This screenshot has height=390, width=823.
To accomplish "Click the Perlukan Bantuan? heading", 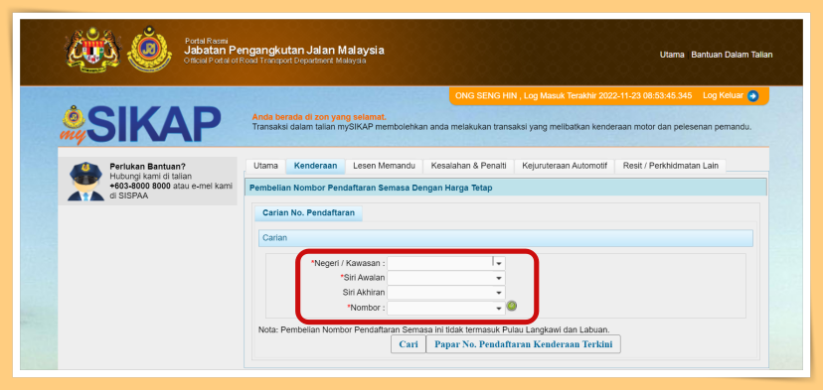I will pos(147,166).
